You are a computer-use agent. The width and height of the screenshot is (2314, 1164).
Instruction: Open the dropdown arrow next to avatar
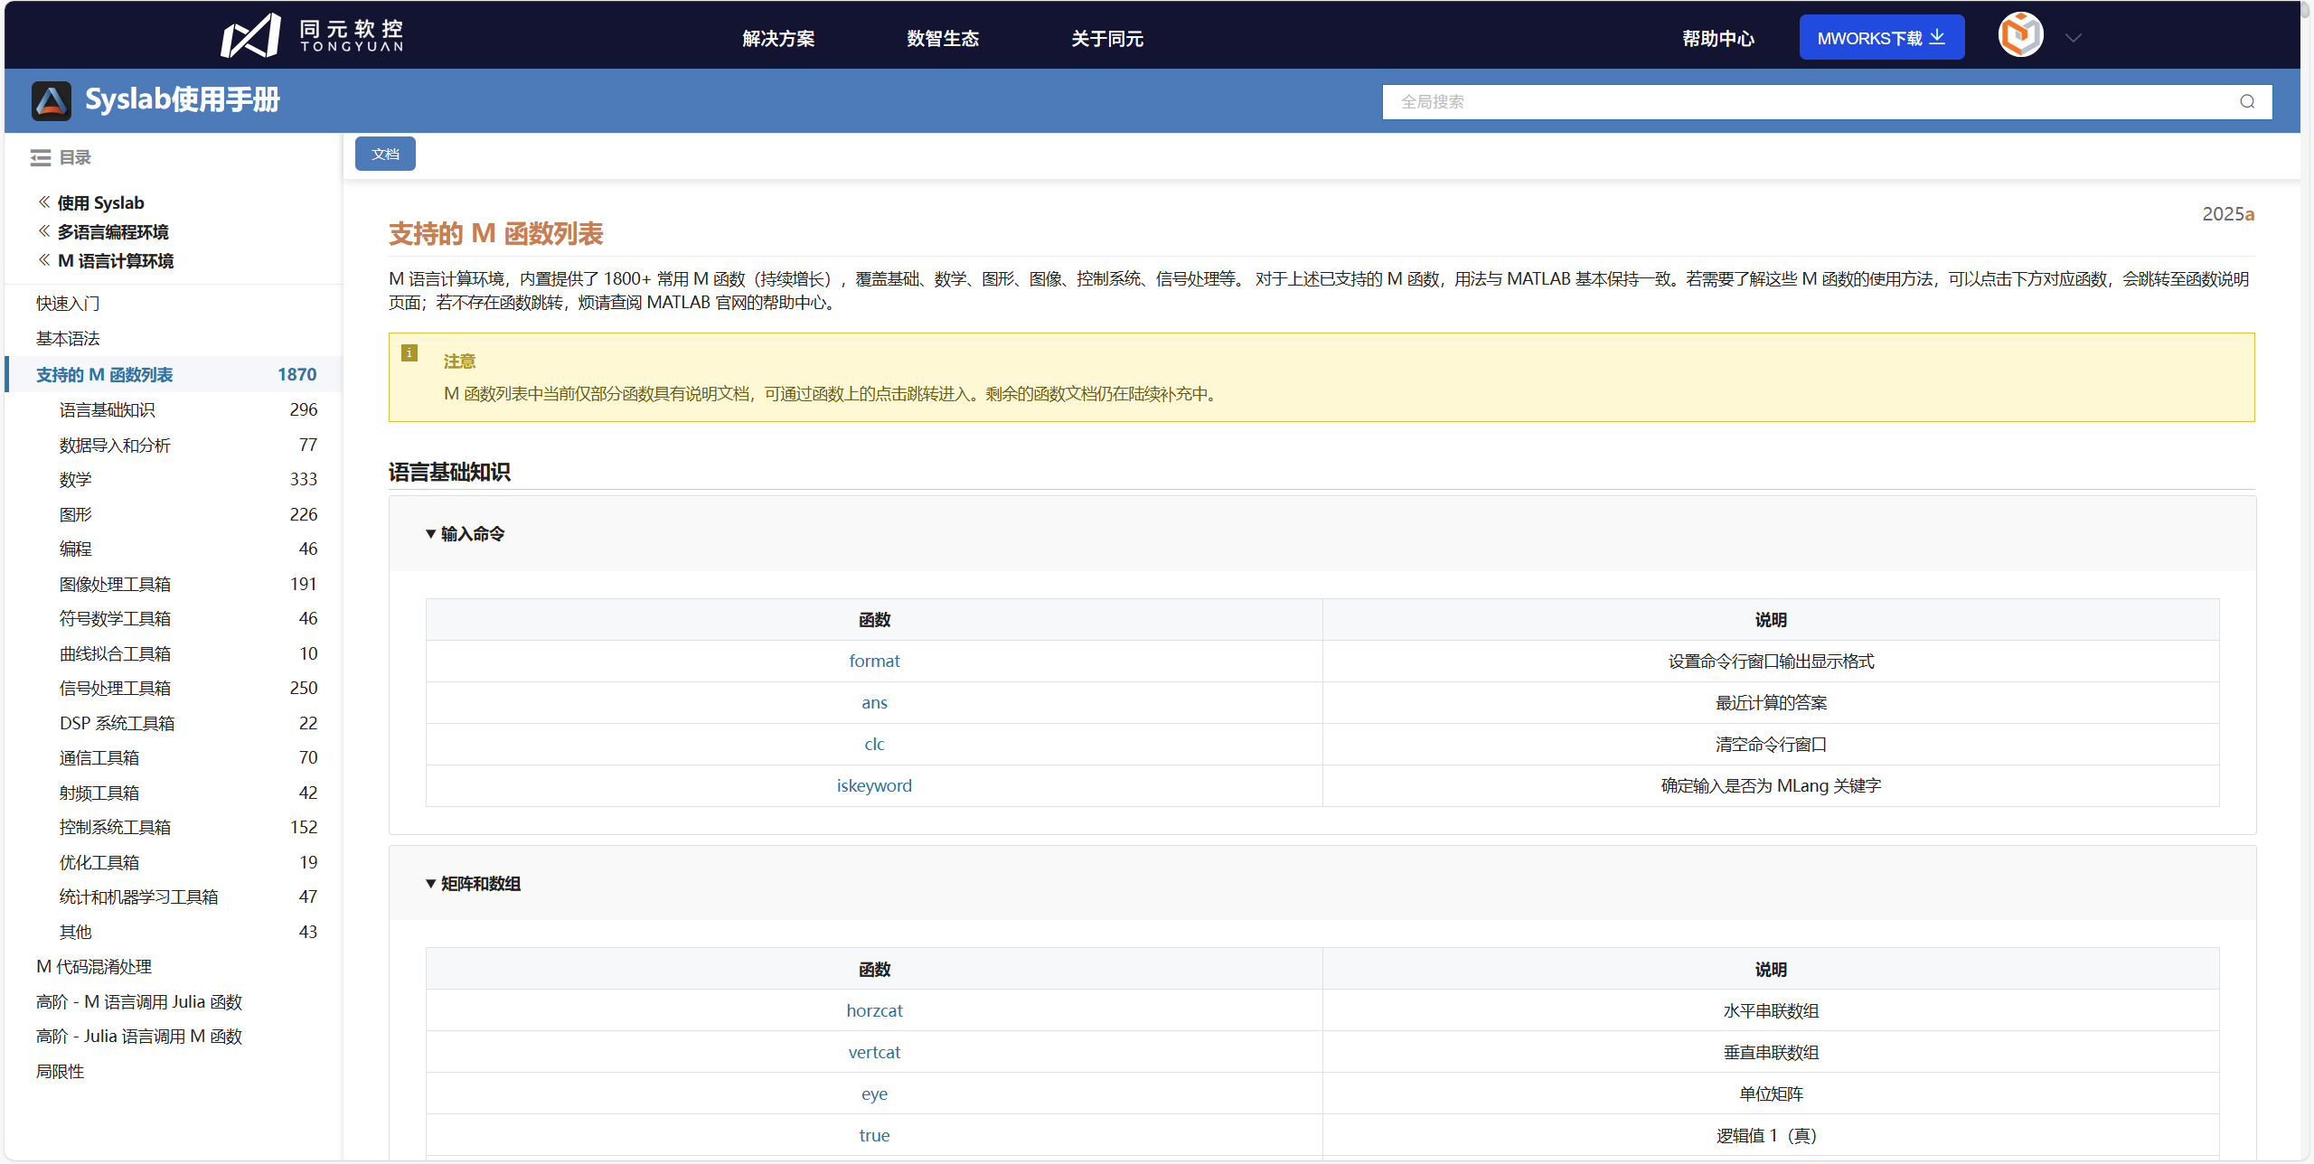[2074, 38]
